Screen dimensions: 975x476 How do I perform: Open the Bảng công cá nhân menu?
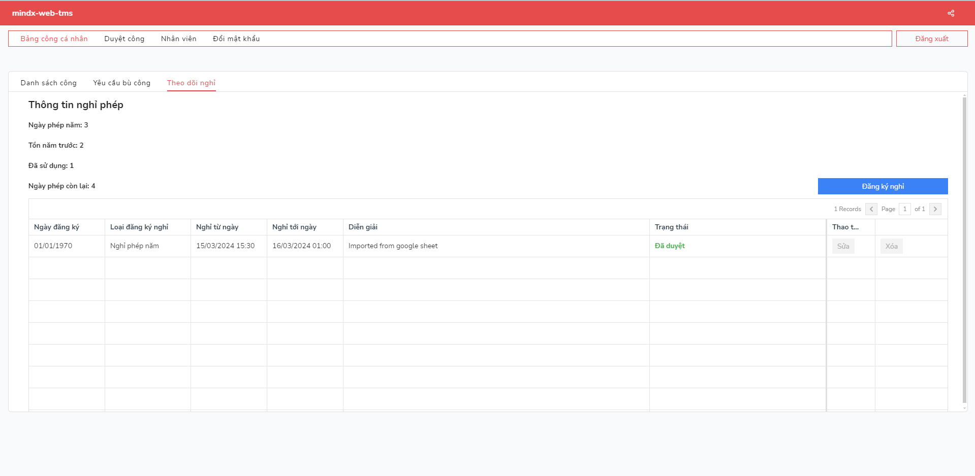click(54, 39)
